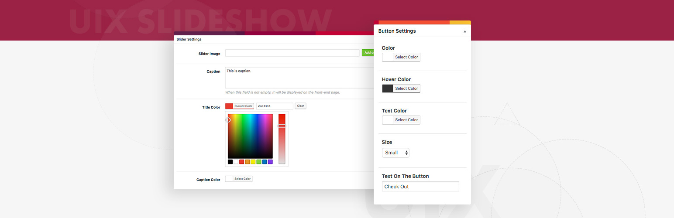
Task: Click the red Title Color current swatch
Action: tap(229, 106)
